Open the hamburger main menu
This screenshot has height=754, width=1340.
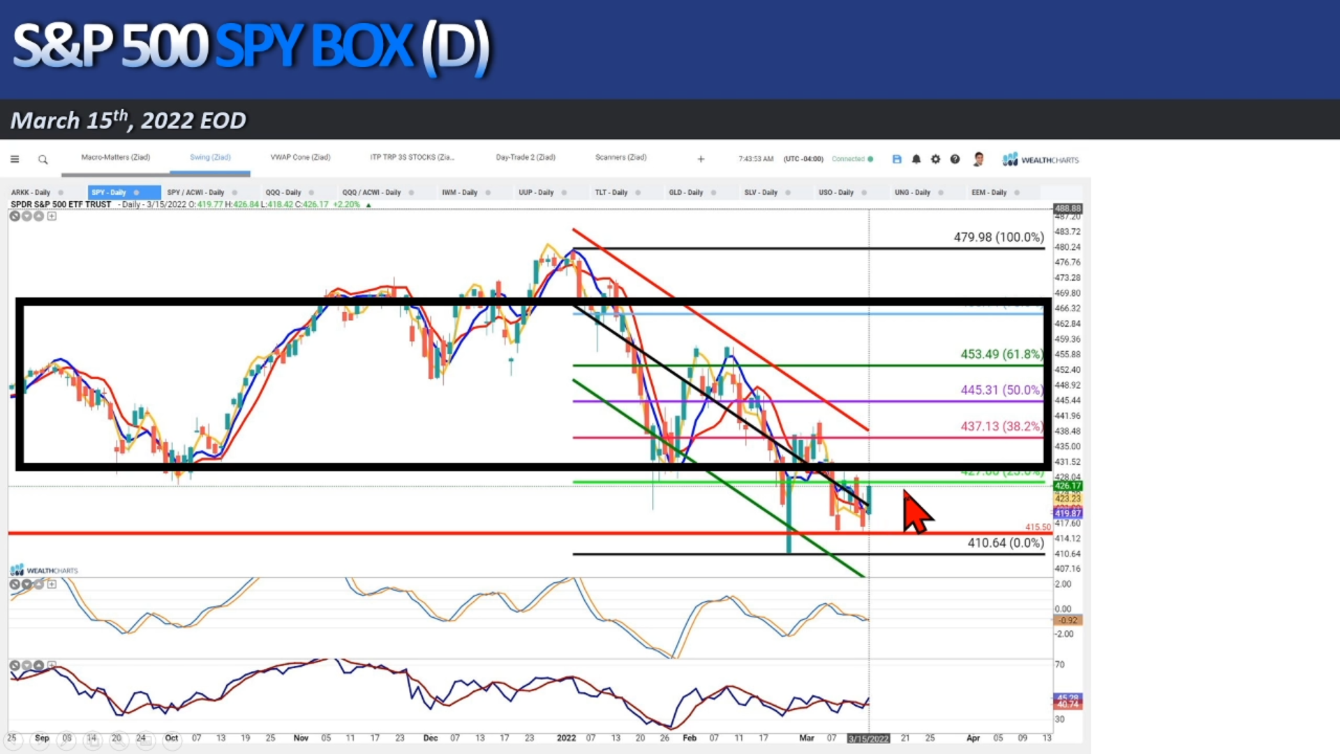(15, 159)
